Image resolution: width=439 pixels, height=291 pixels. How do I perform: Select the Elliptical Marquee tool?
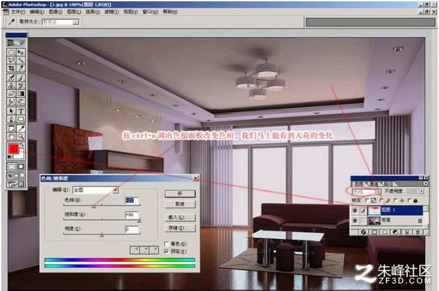11,52
